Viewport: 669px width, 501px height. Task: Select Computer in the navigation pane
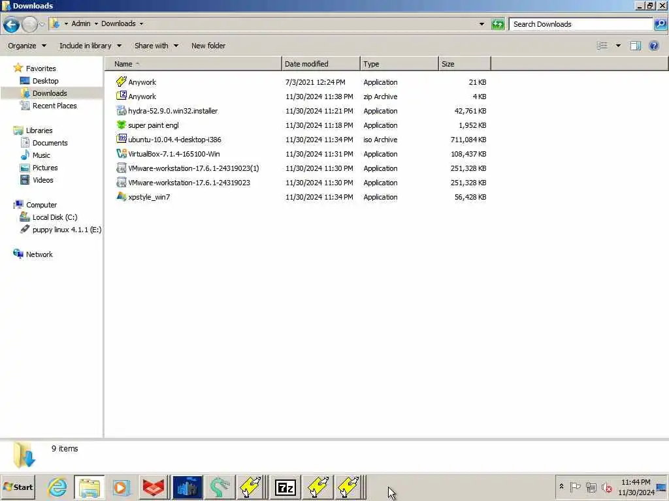tap(41, 205)
